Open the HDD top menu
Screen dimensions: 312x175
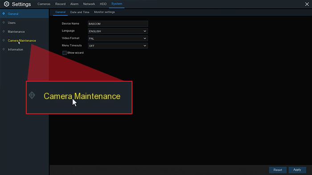pyautogui.click(x=103, y=4)
